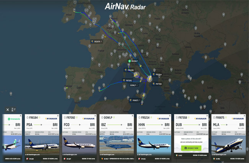Click the airport pin below the Malta flight track
This screenshot has height=163, width=249.
pos(142,103)
